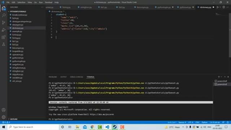Open File Explorer from the taskbar

click(77, 127)
